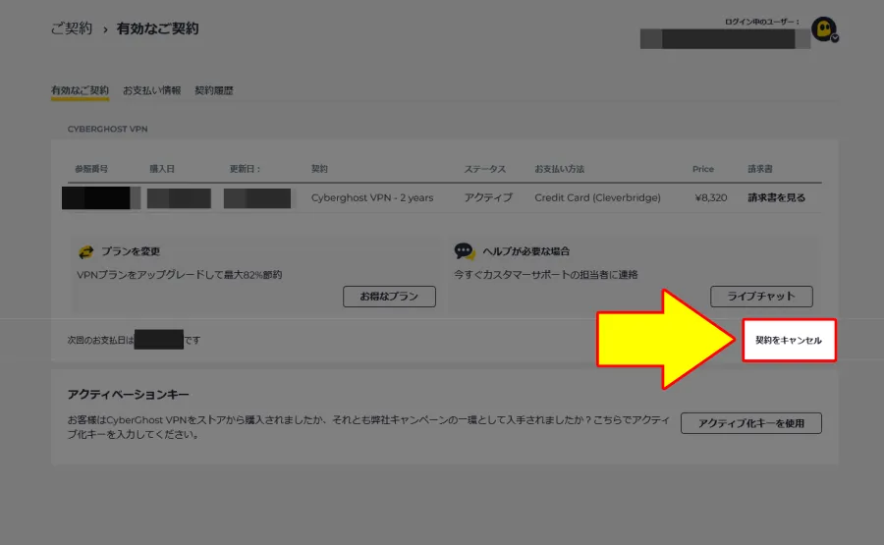Click the プランを変更 heading
Viewport: 884px width, 545px height.
[131, 251]
